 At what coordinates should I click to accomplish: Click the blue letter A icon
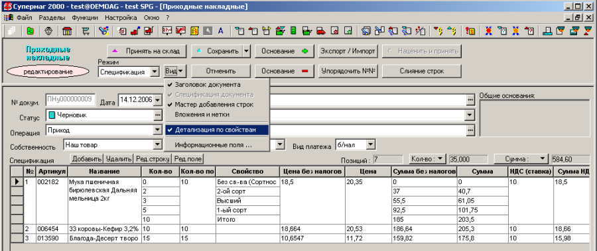[220, 31]
